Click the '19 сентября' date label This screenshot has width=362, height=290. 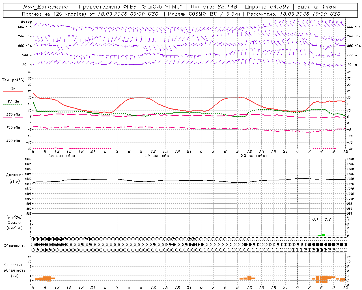[158, 156]
